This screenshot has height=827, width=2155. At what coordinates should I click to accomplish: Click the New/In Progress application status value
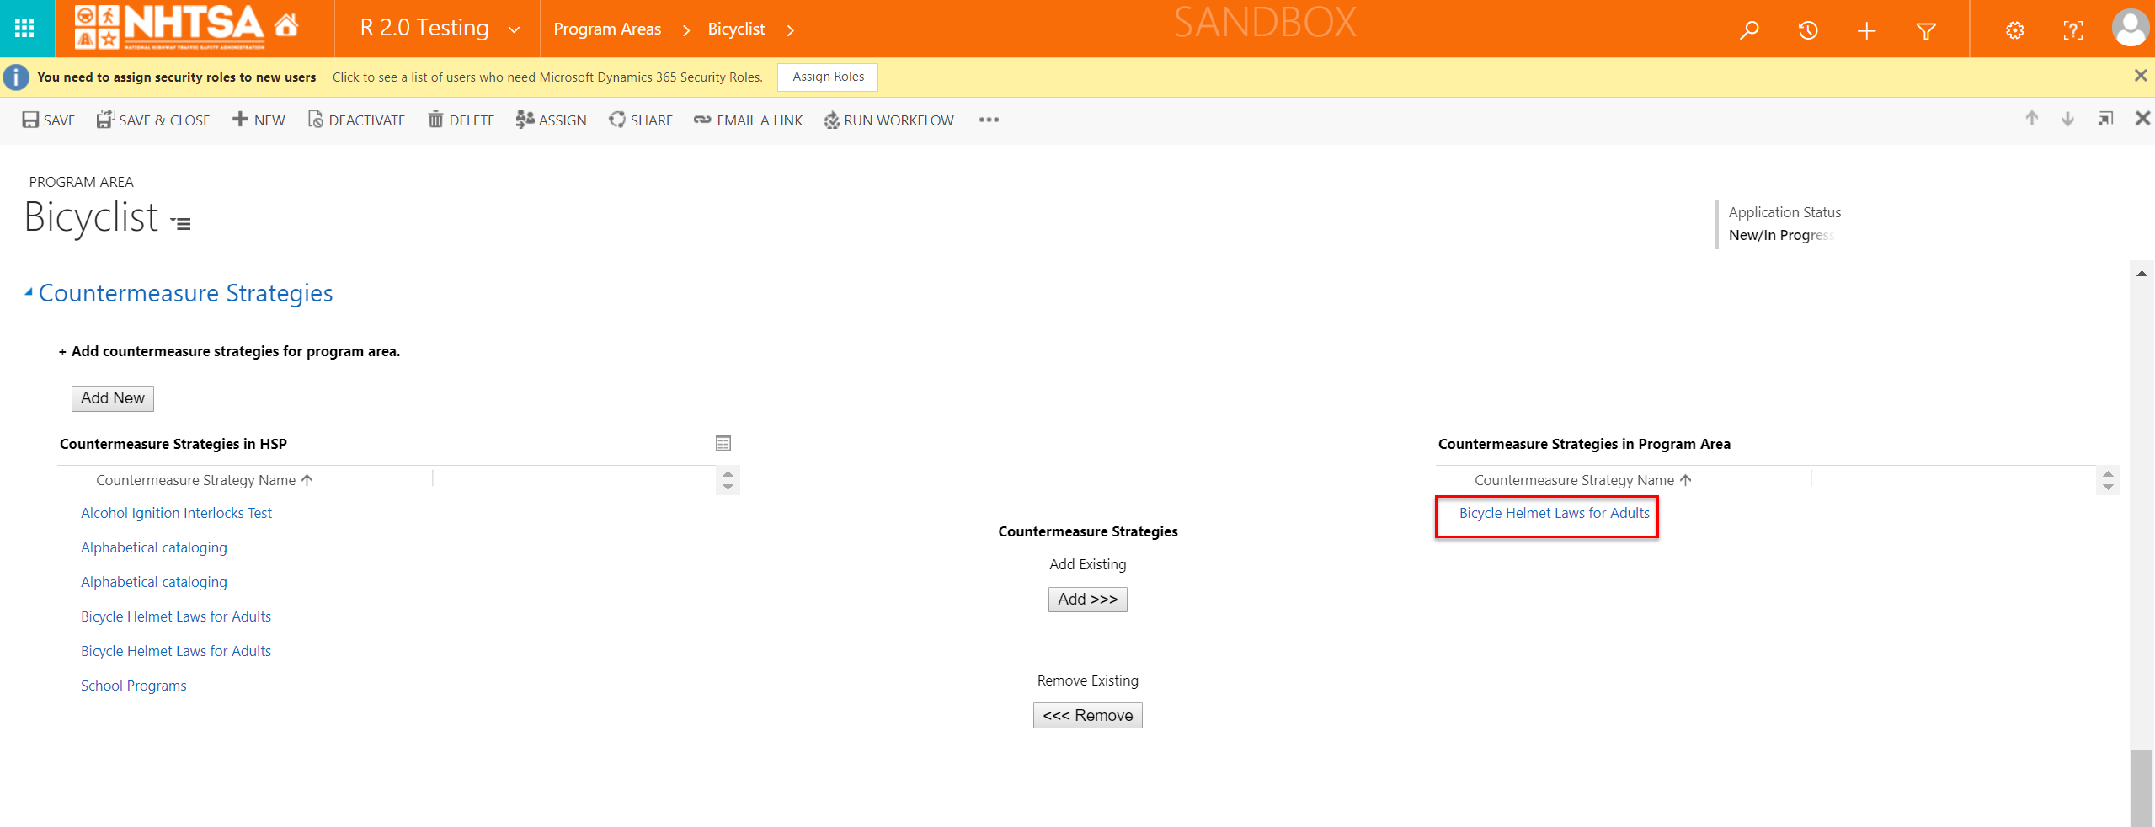click(1782, 235)
